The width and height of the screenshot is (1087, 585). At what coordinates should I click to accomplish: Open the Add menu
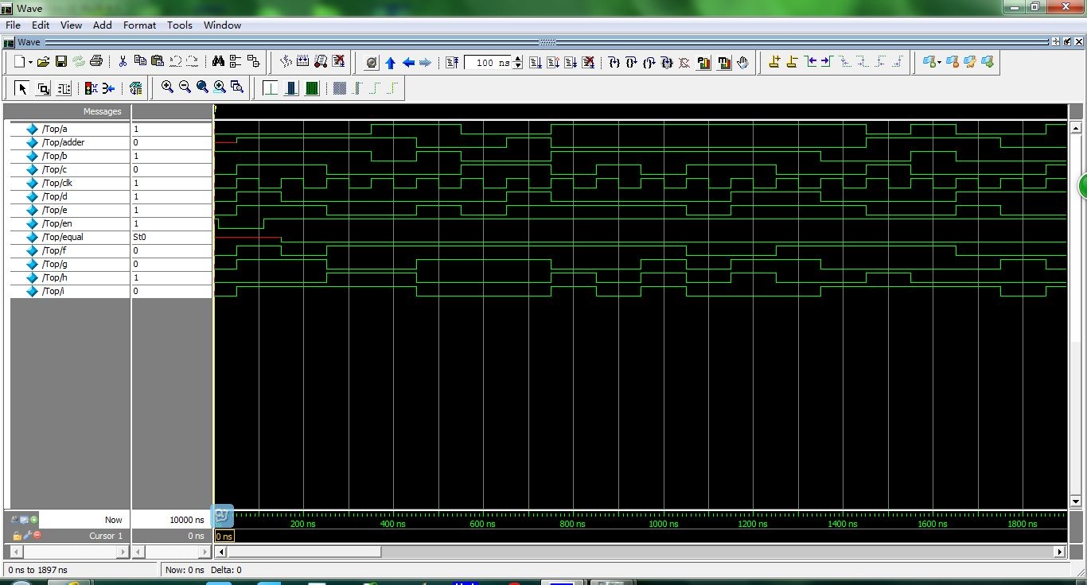[103, 25]
